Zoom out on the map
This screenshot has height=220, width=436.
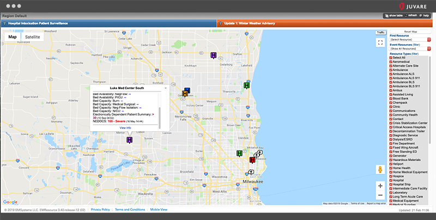[380, 195]
